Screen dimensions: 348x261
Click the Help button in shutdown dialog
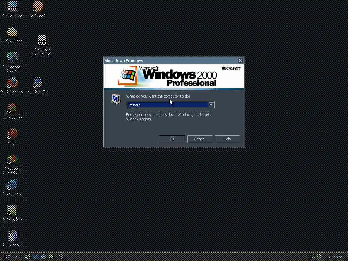[x=227, y=139]
